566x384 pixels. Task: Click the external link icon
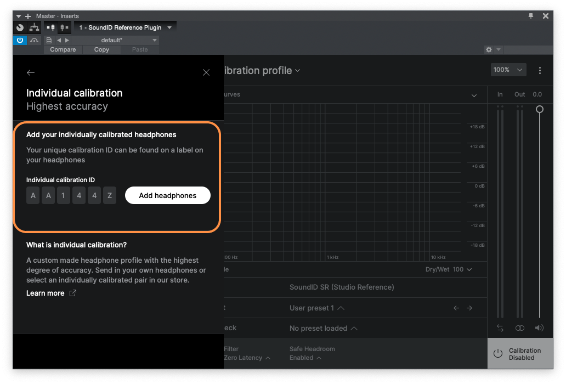tap(72, 293)
